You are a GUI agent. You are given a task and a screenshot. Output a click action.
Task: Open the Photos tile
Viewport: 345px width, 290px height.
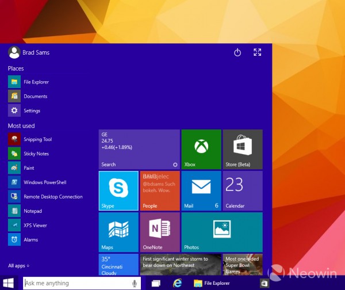(221, 232)
